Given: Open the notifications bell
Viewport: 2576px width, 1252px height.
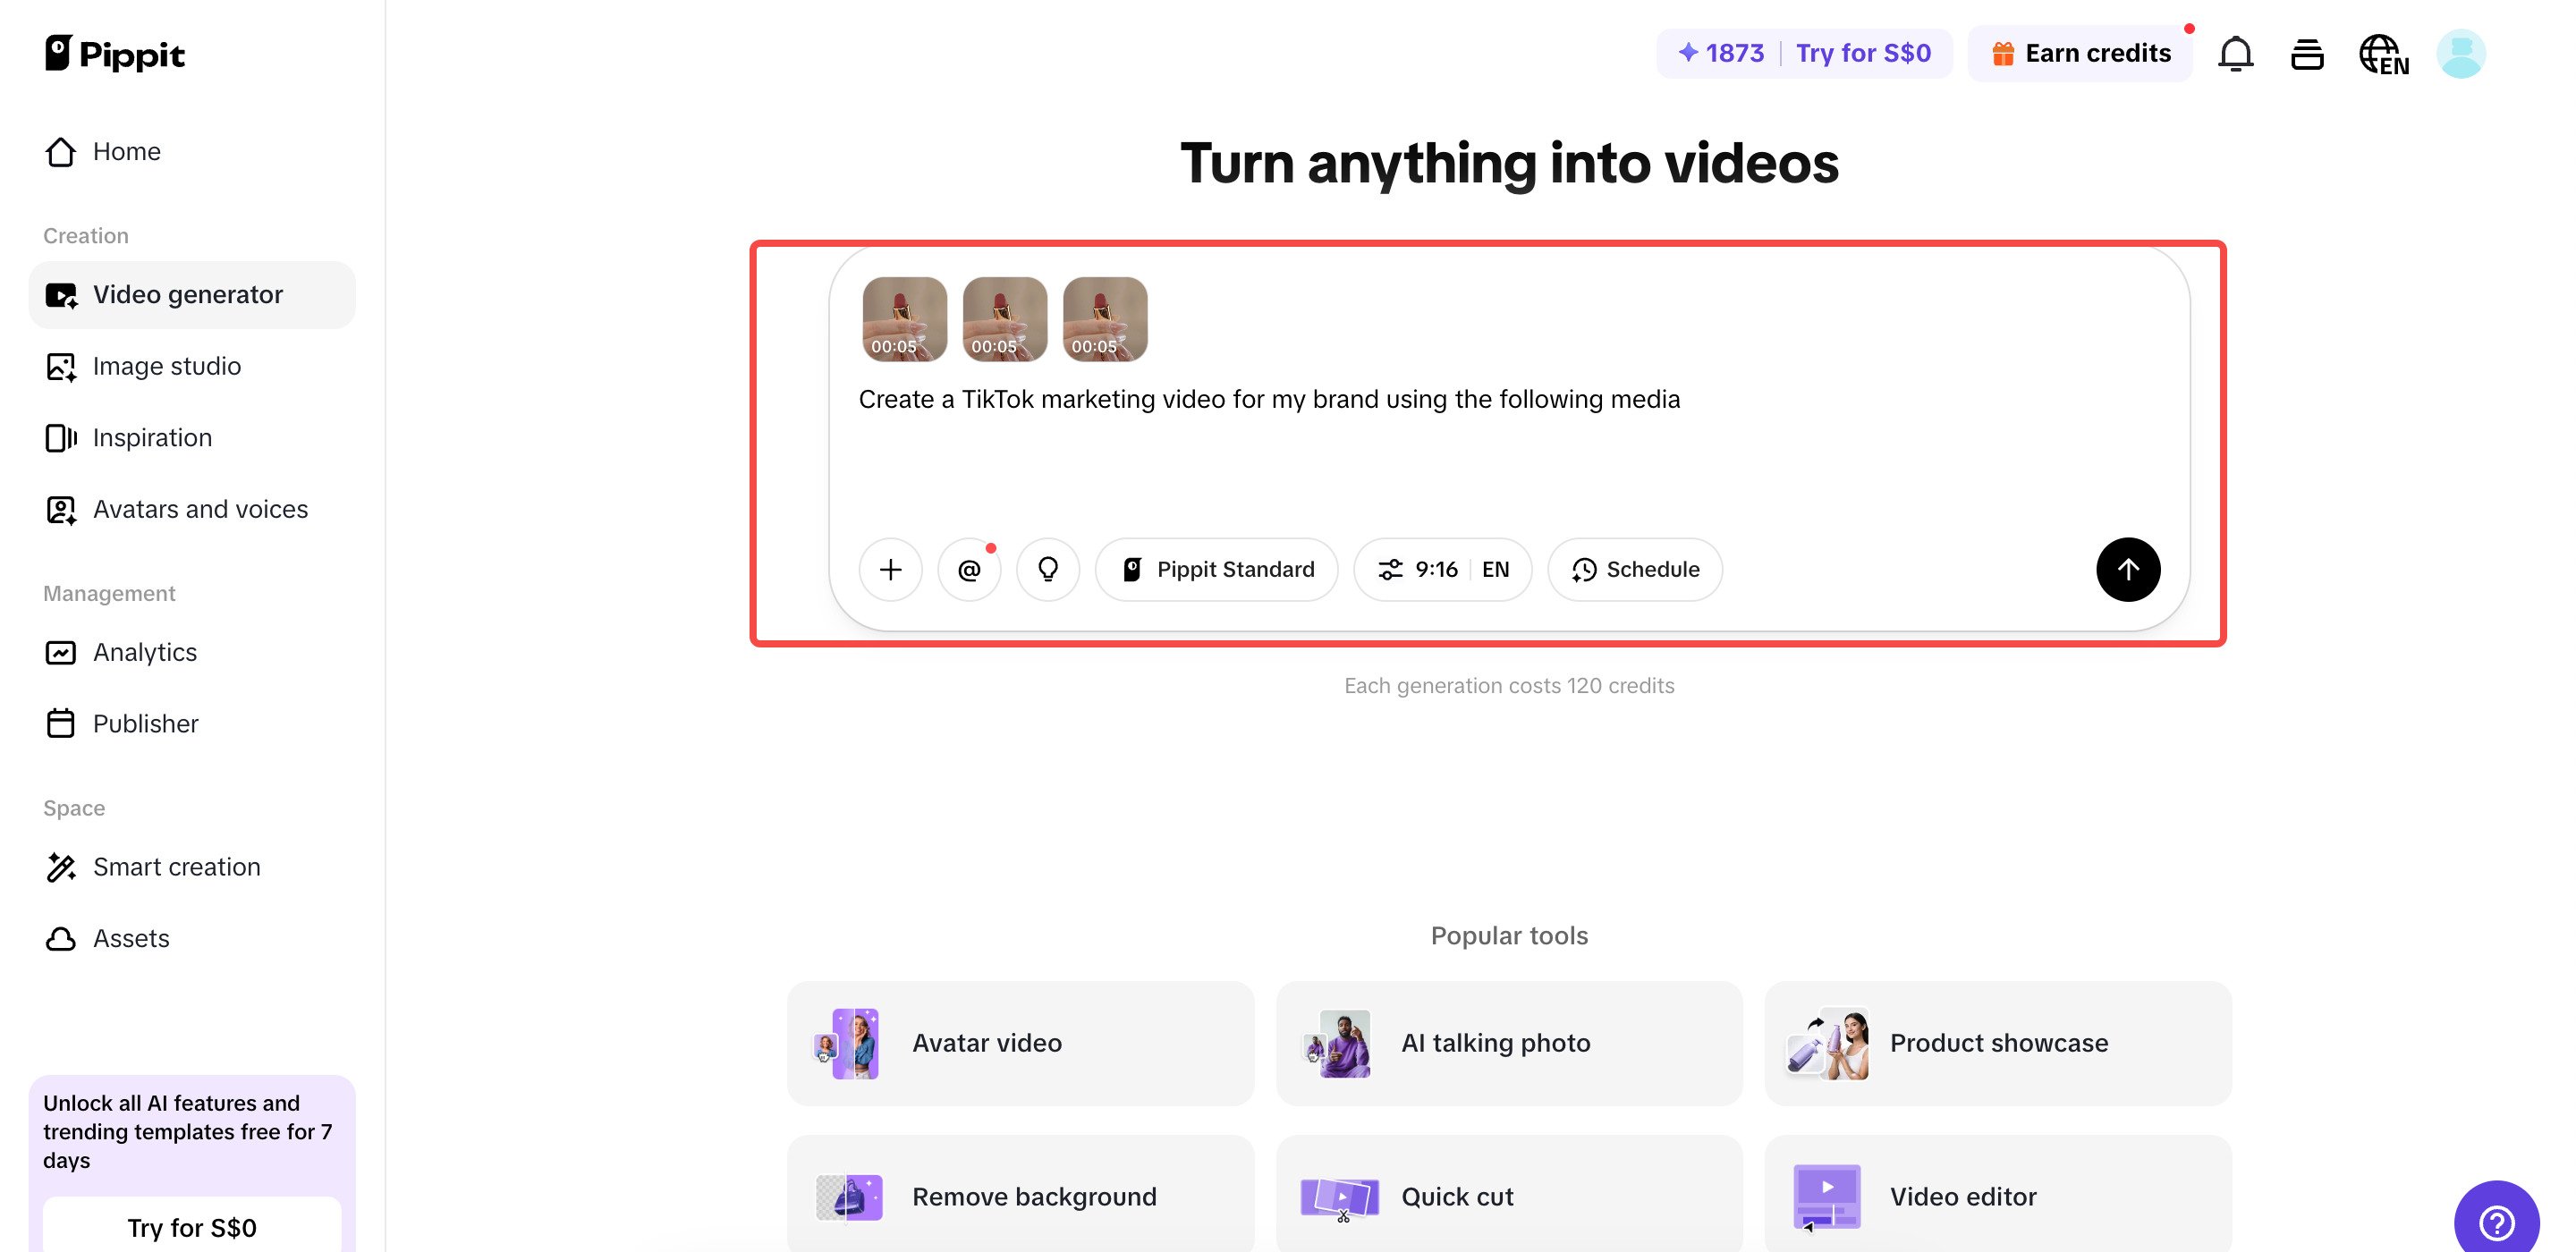Looking at the screenshot, I should 2235,53.
